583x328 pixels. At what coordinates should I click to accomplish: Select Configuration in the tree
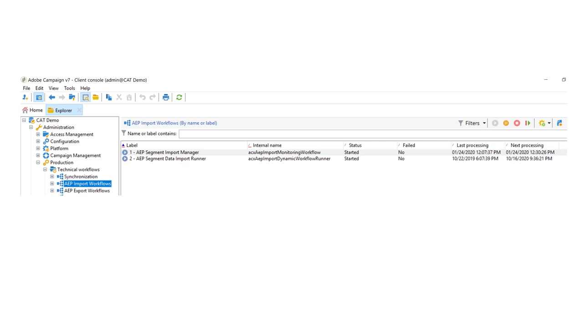point(65,142)
